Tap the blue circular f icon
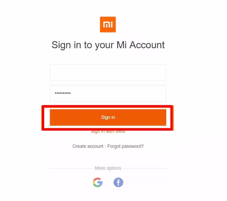Image resolution: width=227 pixels, height=201 pixels. [118, 182]
